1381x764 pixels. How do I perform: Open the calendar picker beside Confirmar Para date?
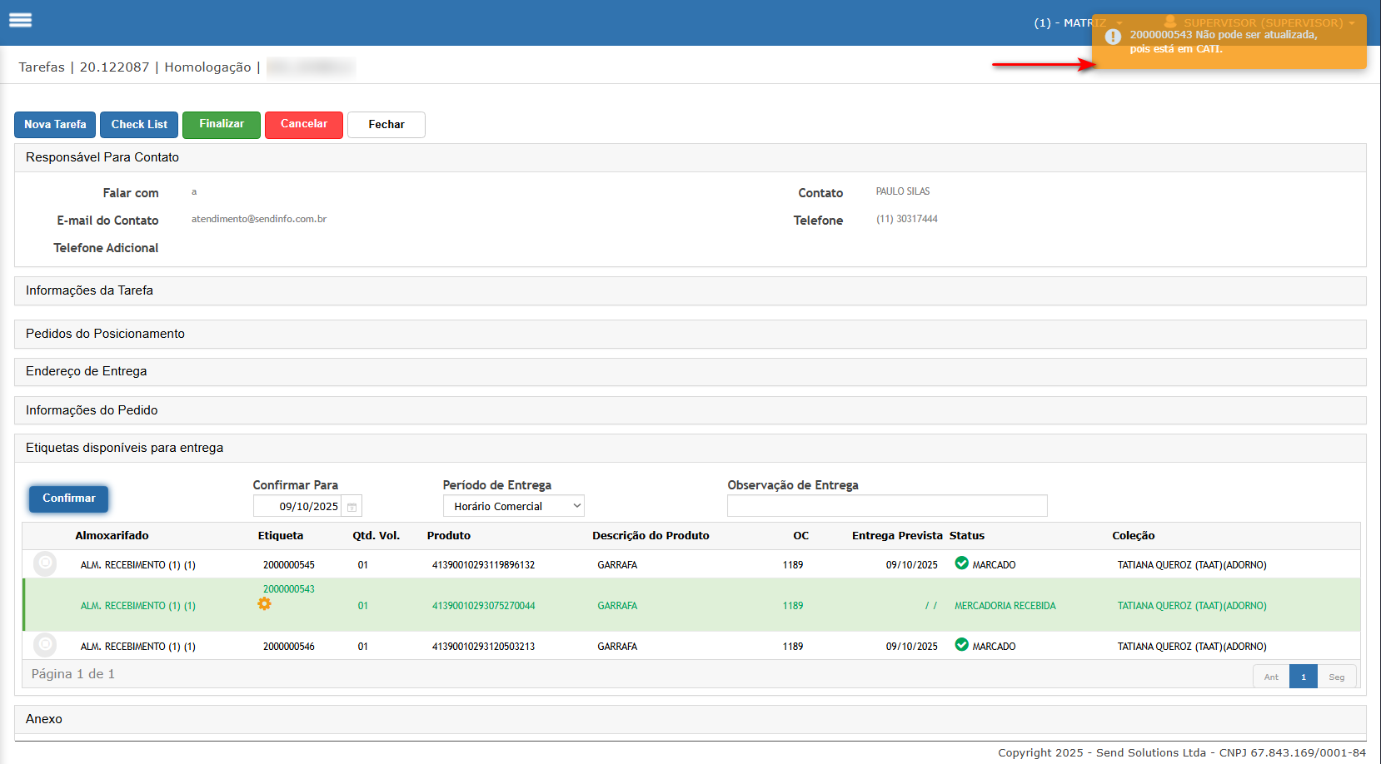click(352, 507)
